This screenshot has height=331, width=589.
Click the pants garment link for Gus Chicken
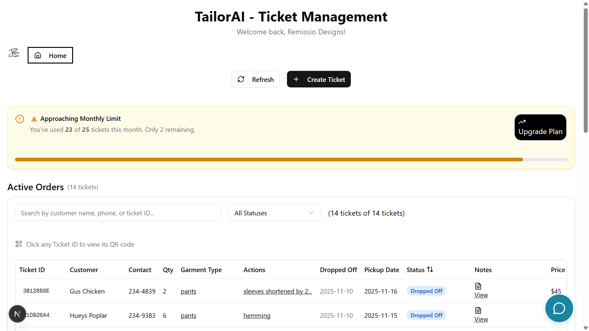click(188, 291)
